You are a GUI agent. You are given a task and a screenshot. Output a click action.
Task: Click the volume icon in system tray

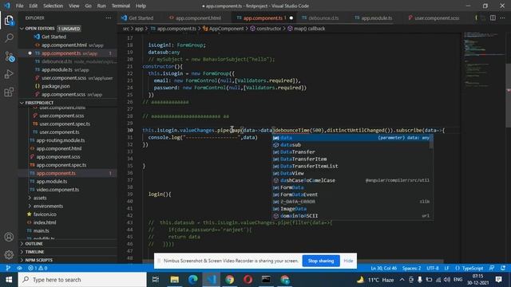[447, 280]
